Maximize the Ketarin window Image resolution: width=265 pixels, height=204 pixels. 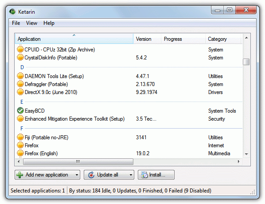230,10
